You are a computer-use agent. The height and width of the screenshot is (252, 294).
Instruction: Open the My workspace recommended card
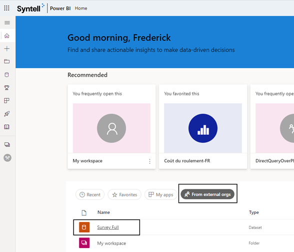(x=111, y=127)
